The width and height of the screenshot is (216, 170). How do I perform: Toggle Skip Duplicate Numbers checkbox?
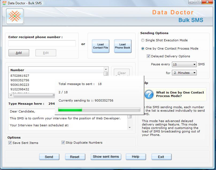coord(63,142)
